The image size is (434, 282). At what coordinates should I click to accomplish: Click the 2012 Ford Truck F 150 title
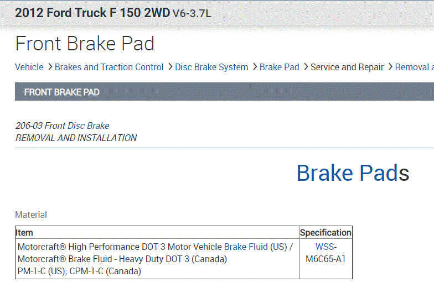(92, 13)
